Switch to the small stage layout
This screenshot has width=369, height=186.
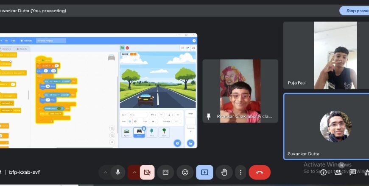(182, 48)
